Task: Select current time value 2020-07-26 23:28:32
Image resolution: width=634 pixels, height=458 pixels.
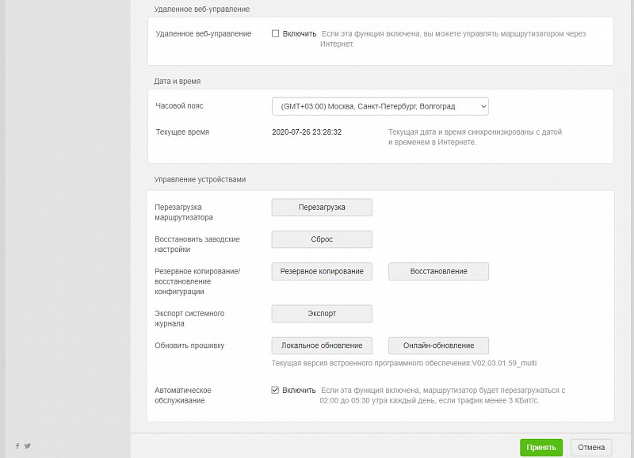Action: pyautogui.click(x=307, y=132)
